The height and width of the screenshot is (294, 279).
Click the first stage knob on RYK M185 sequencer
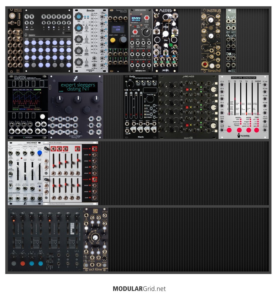point(13,215)
